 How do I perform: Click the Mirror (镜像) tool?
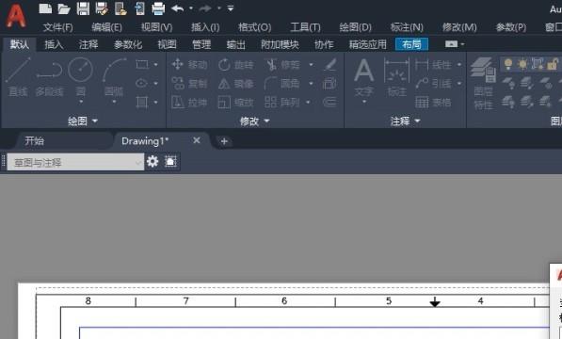(236, 84)
